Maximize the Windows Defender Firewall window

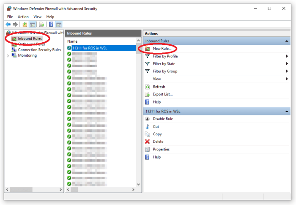tap(270, 8)
